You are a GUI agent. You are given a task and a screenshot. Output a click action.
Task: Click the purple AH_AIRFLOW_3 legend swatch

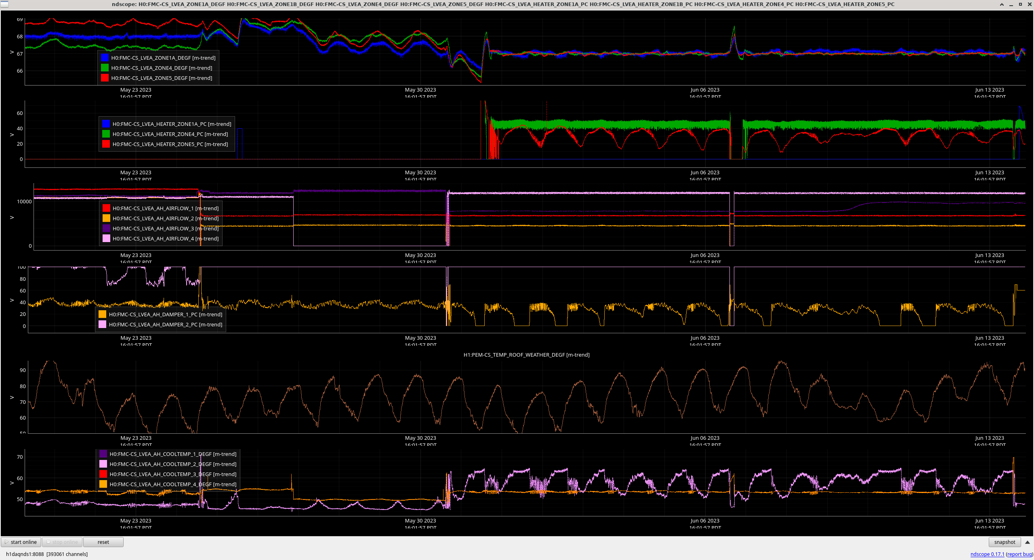106,228
